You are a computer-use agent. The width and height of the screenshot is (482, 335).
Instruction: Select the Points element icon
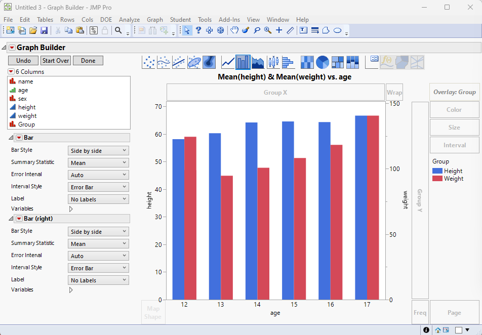[149, 62]
